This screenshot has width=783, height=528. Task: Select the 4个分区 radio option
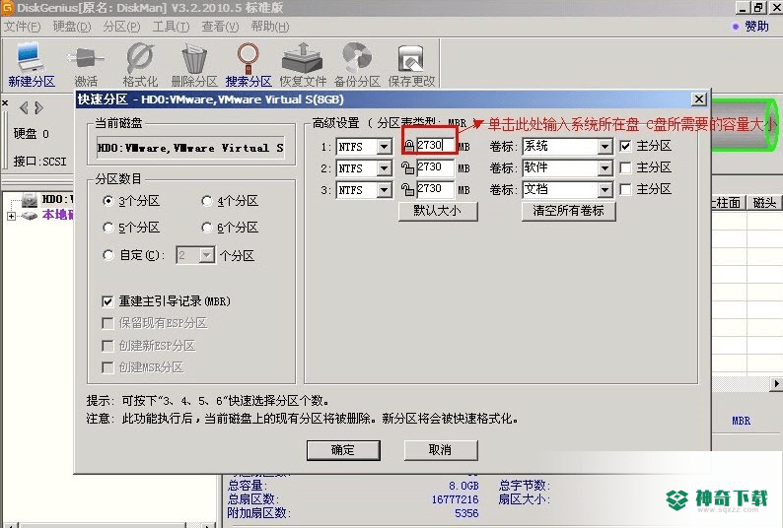pos(206,201)
